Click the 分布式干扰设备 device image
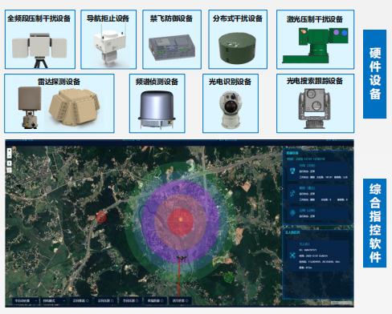The height and width of the screenshot is (314, 392). 237,48
